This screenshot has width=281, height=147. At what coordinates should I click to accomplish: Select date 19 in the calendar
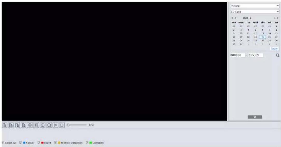pyautogui.click(x=255, y=37)
